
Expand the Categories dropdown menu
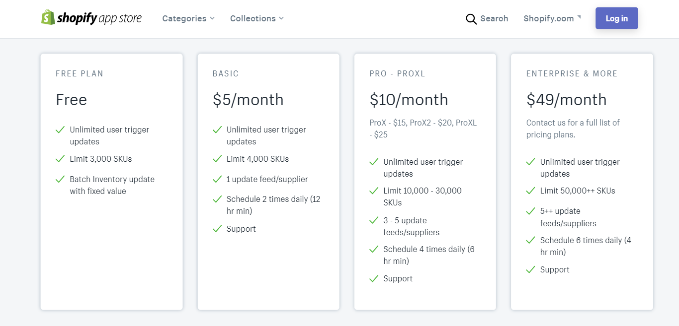(x=188, y=18)
